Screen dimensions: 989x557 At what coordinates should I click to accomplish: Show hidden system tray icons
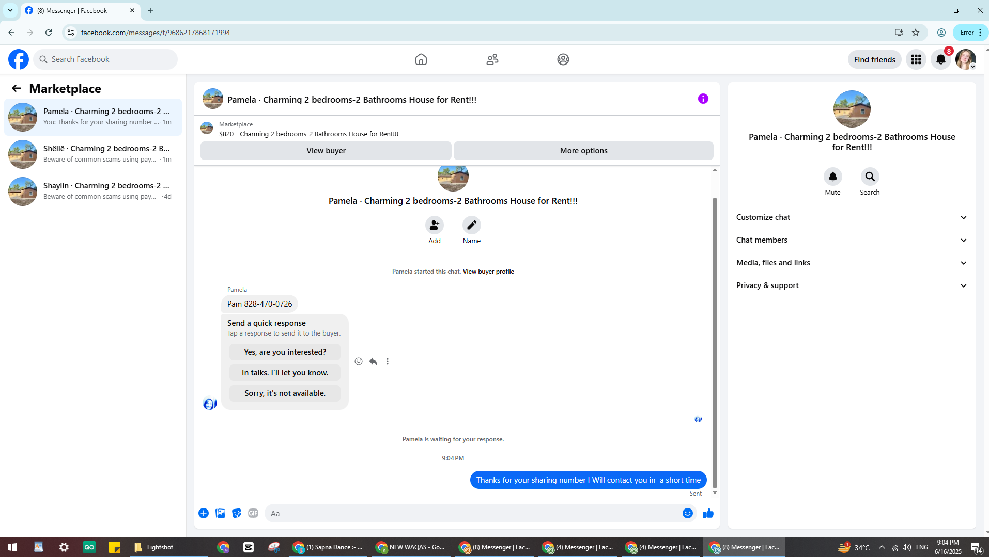(x=882, y=547)
